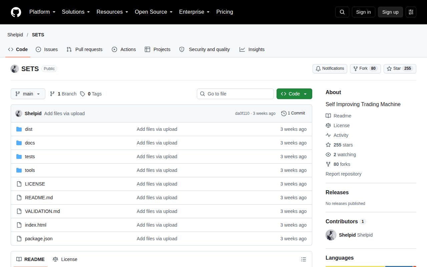The image size is (427, 267).
Task: Expand the Platform menu
Action: (42, 12)
